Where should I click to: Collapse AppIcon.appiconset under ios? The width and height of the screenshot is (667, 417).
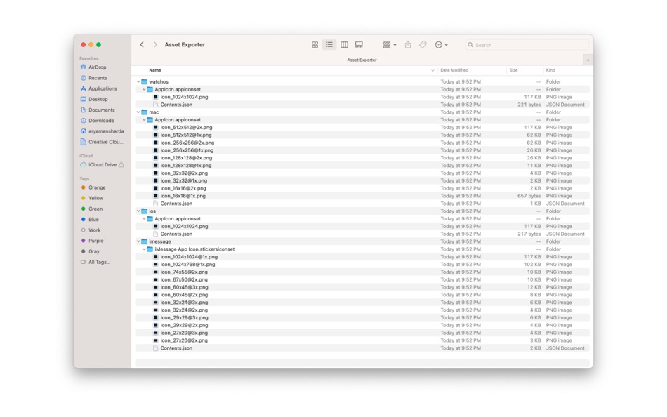144,219
